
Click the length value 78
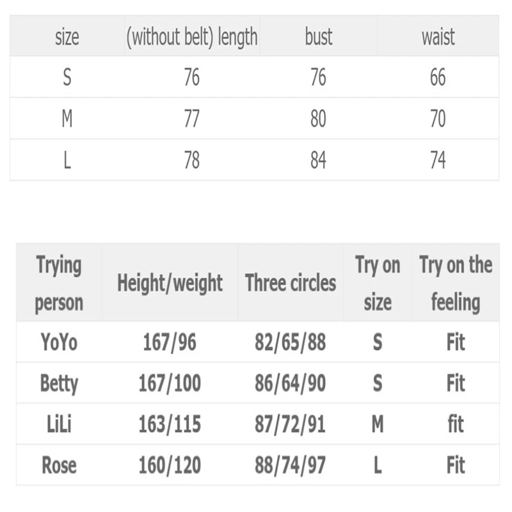point(191,160)
